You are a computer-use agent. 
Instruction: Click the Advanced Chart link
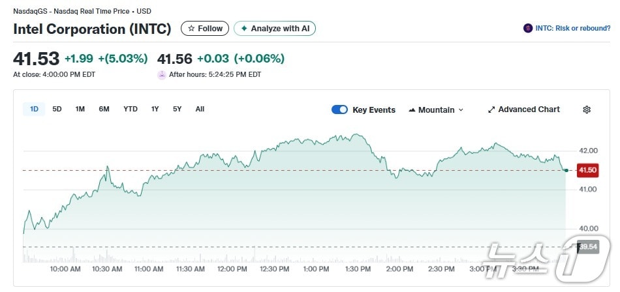click(x=529, y=109)
